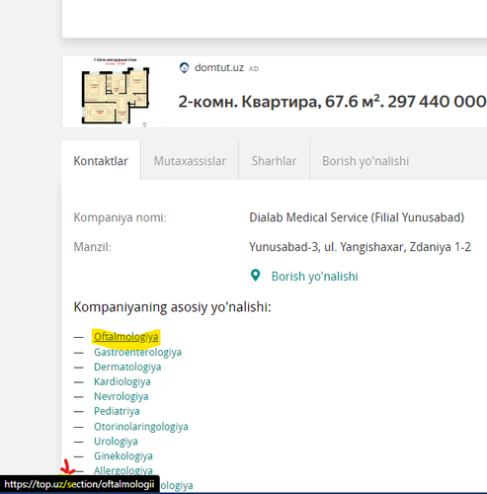Image resolution: width=487 pixels, height=494 pixels.
Task: Open the Gastroenterologiya link
Action: point(137,352)
